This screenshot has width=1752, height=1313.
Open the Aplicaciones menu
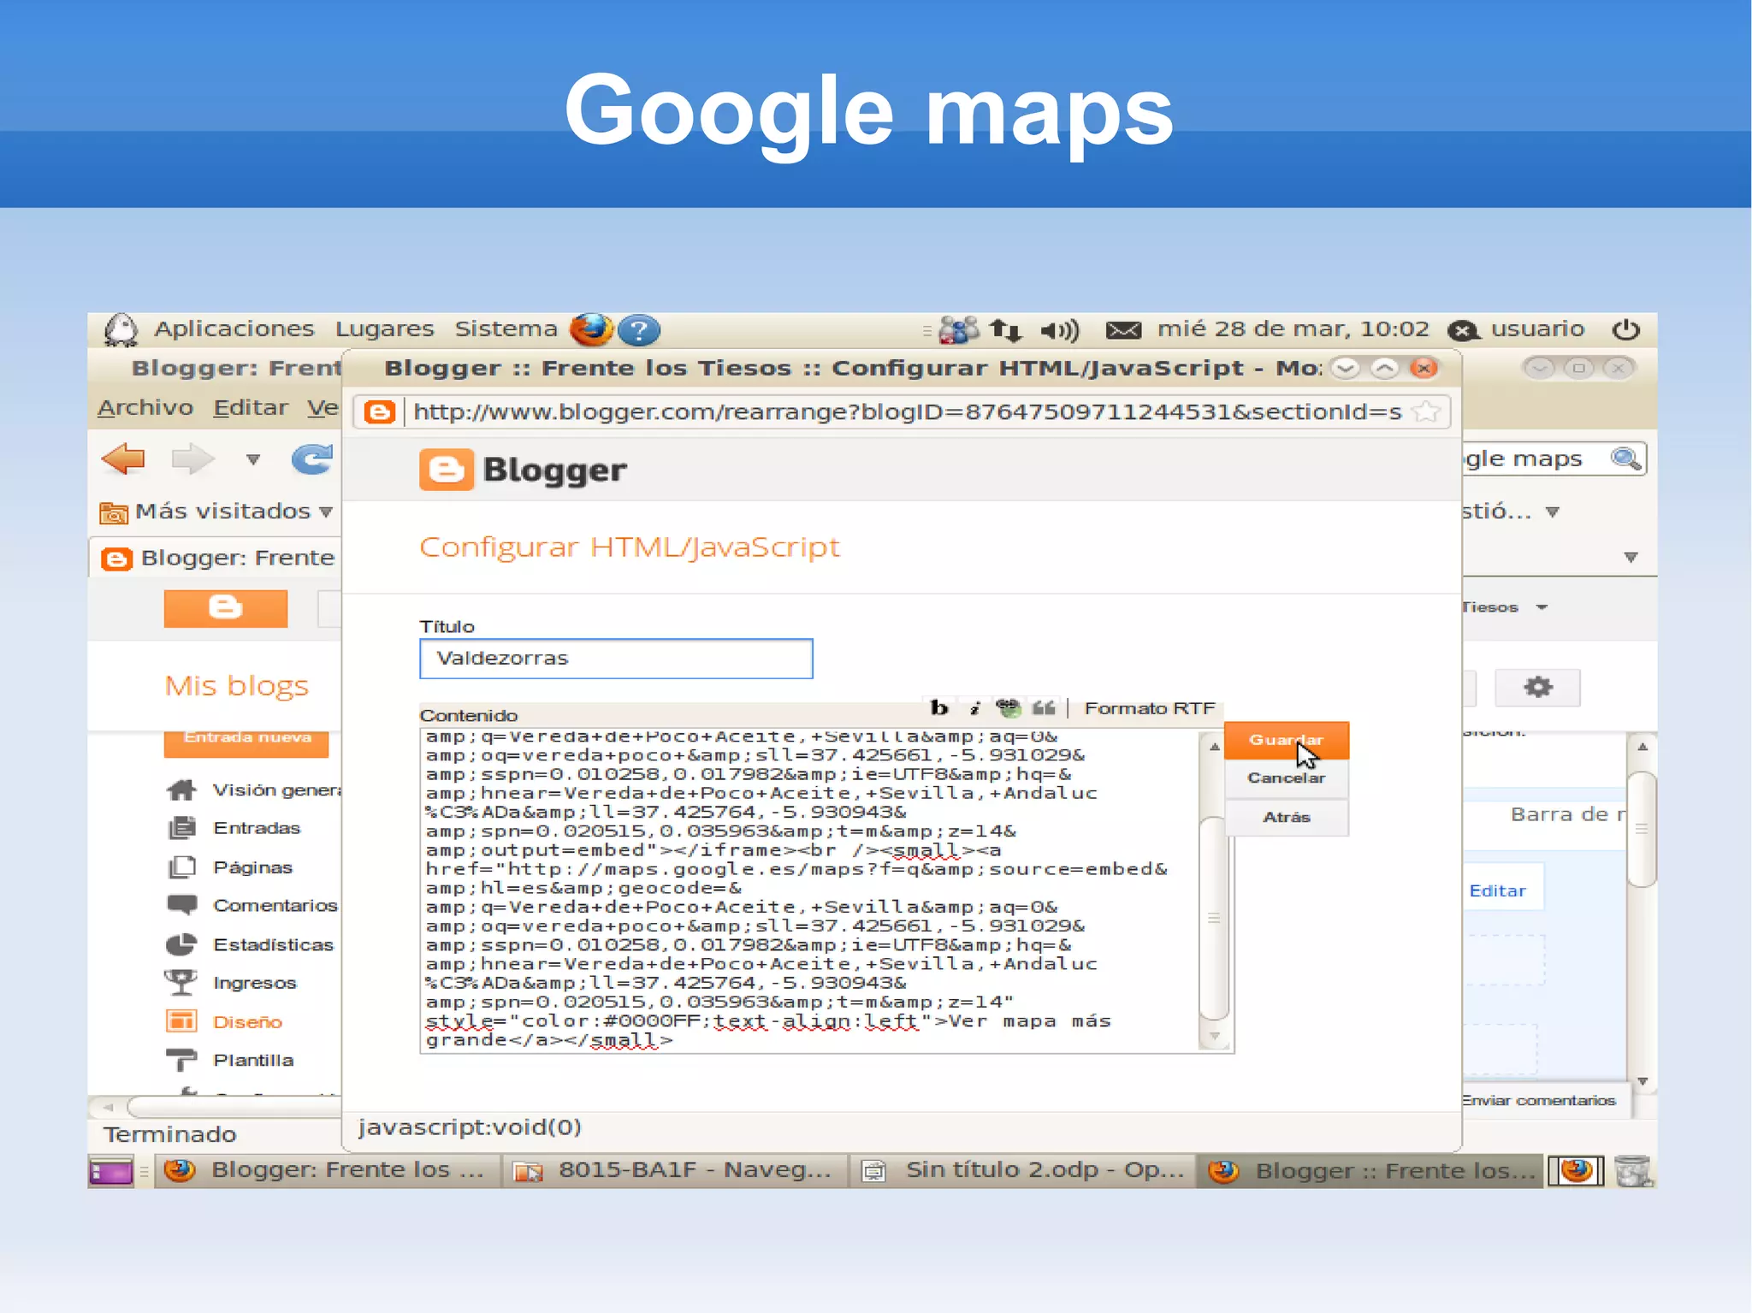[x=234, y=328]
